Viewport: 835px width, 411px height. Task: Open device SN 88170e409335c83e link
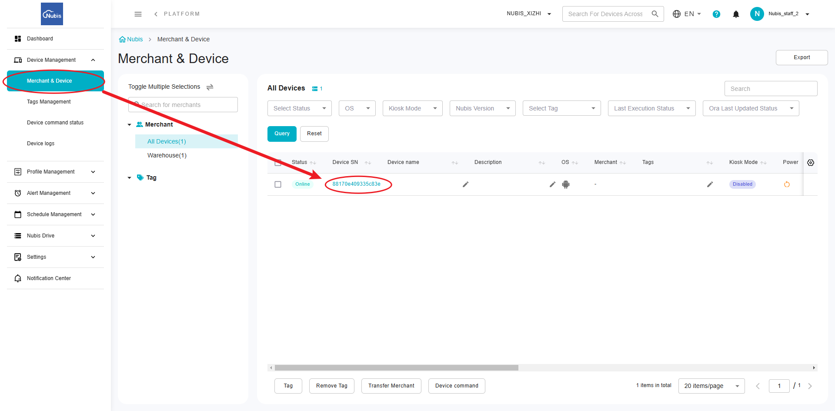point(356,184)
